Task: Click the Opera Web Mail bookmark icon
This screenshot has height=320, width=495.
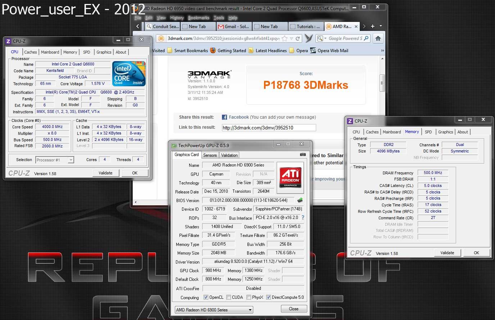Action: 313,50
